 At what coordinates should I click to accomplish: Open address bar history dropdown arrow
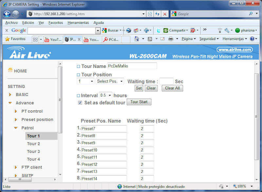143,14
